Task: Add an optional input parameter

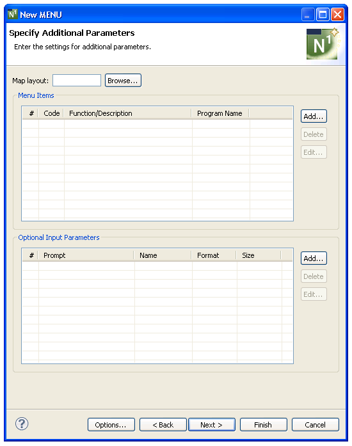Action: point(314,259)
